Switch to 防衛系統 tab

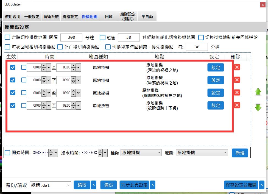click(51, 16)
